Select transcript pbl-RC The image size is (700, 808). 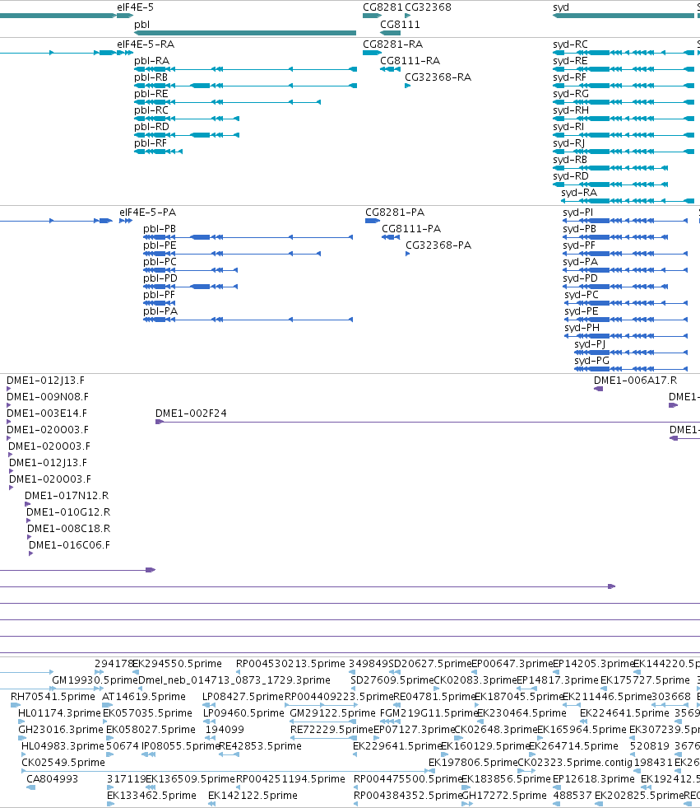(x=187, y=119)
